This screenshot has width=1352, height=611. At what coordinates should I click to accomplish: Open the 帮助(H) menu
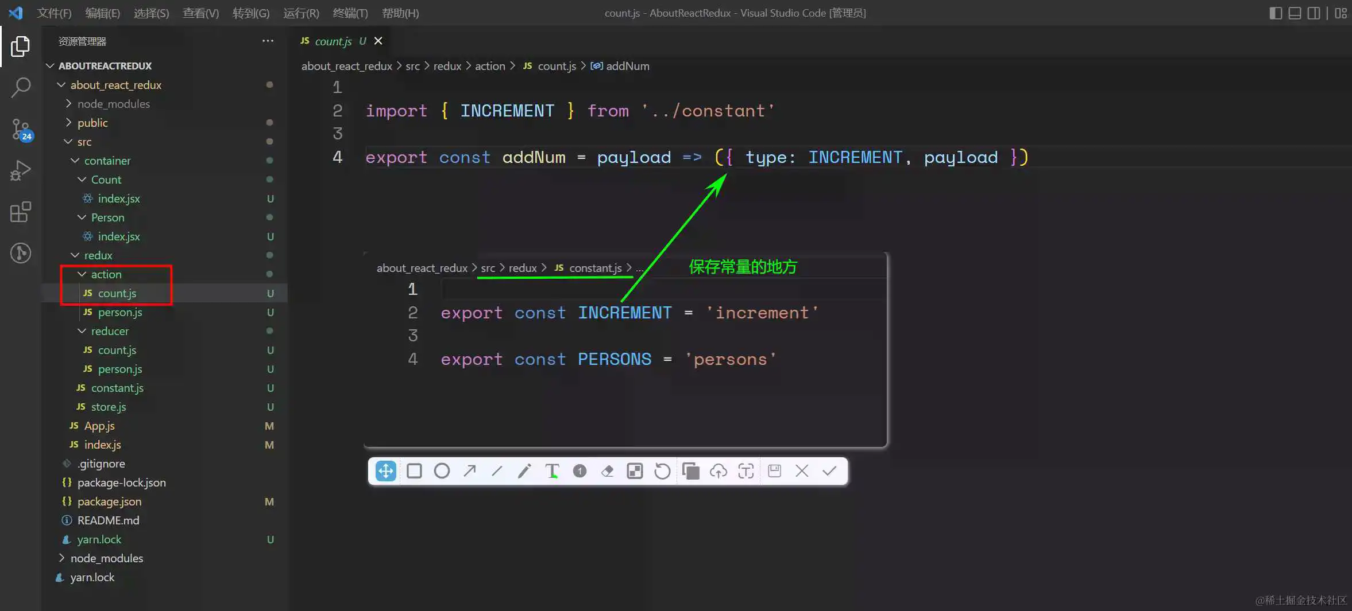point(400,13)
